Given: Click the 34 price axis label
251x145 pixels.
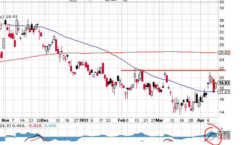Looking at the screenshot, I should tap(221, 26).
